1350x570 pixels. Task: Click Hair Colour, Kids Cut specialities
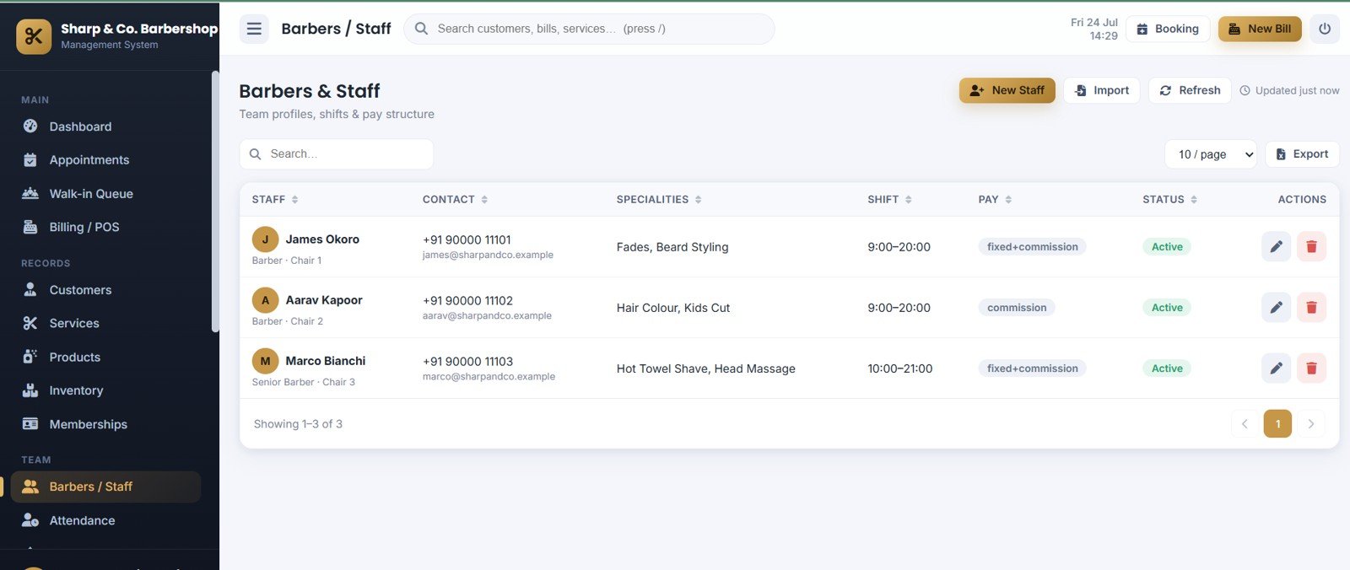673,308
